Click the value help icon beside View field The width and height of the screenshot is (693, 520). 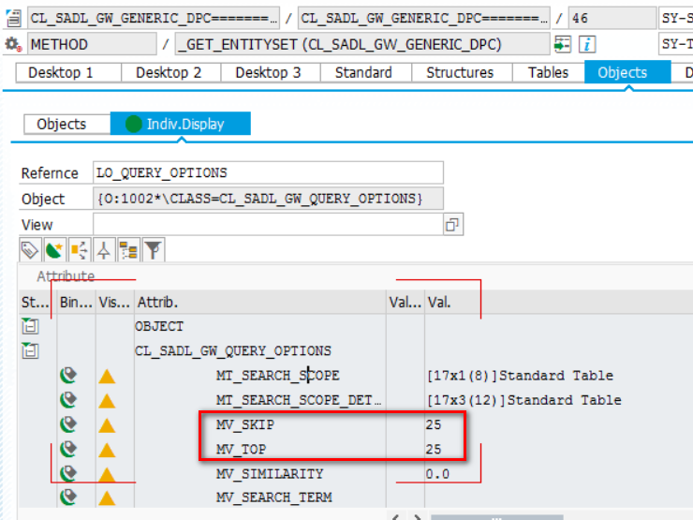coord(452,225)
